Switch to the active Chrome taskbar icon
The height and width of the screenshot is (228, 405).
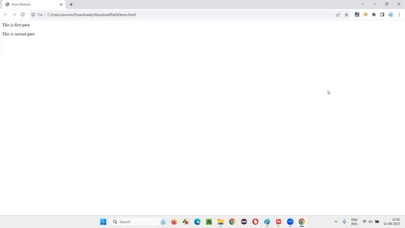[302, 222]
